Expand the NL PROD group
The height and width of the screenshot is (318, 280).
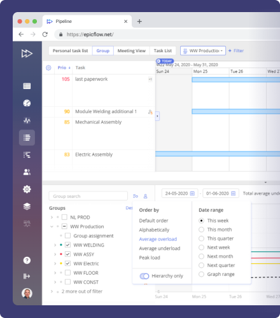click(52, 218)
